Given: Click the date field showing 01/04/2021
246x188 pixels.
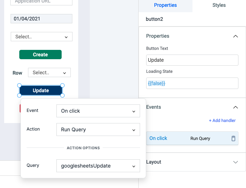Looking at the screenshot, I should [x=41, y=19].
